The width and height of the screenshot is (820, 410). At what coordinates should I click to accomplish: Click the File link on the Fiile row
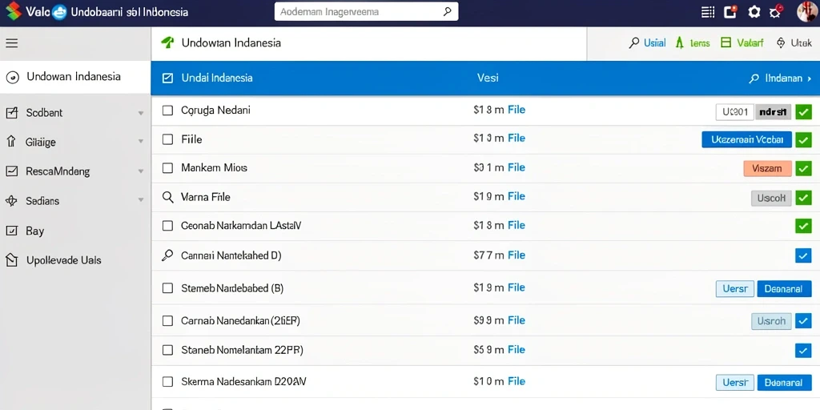517,138
